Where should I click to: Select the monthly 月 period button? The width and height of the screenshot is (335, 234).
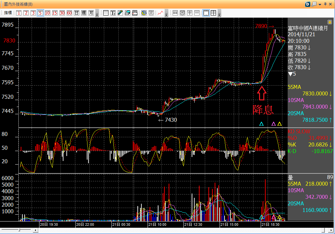click(x=91, y=13)
